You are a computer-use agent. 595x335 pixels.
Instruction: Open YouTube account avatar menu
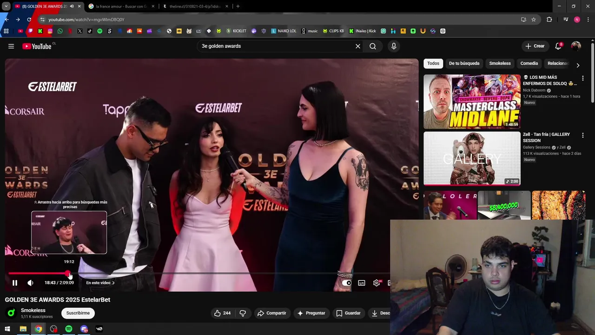(576, 46)
